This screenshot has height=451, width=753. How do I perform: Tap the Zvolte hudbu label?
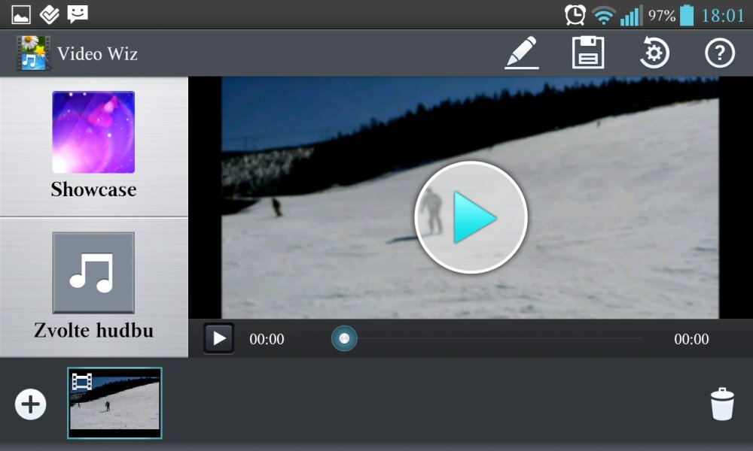(93, 330)
